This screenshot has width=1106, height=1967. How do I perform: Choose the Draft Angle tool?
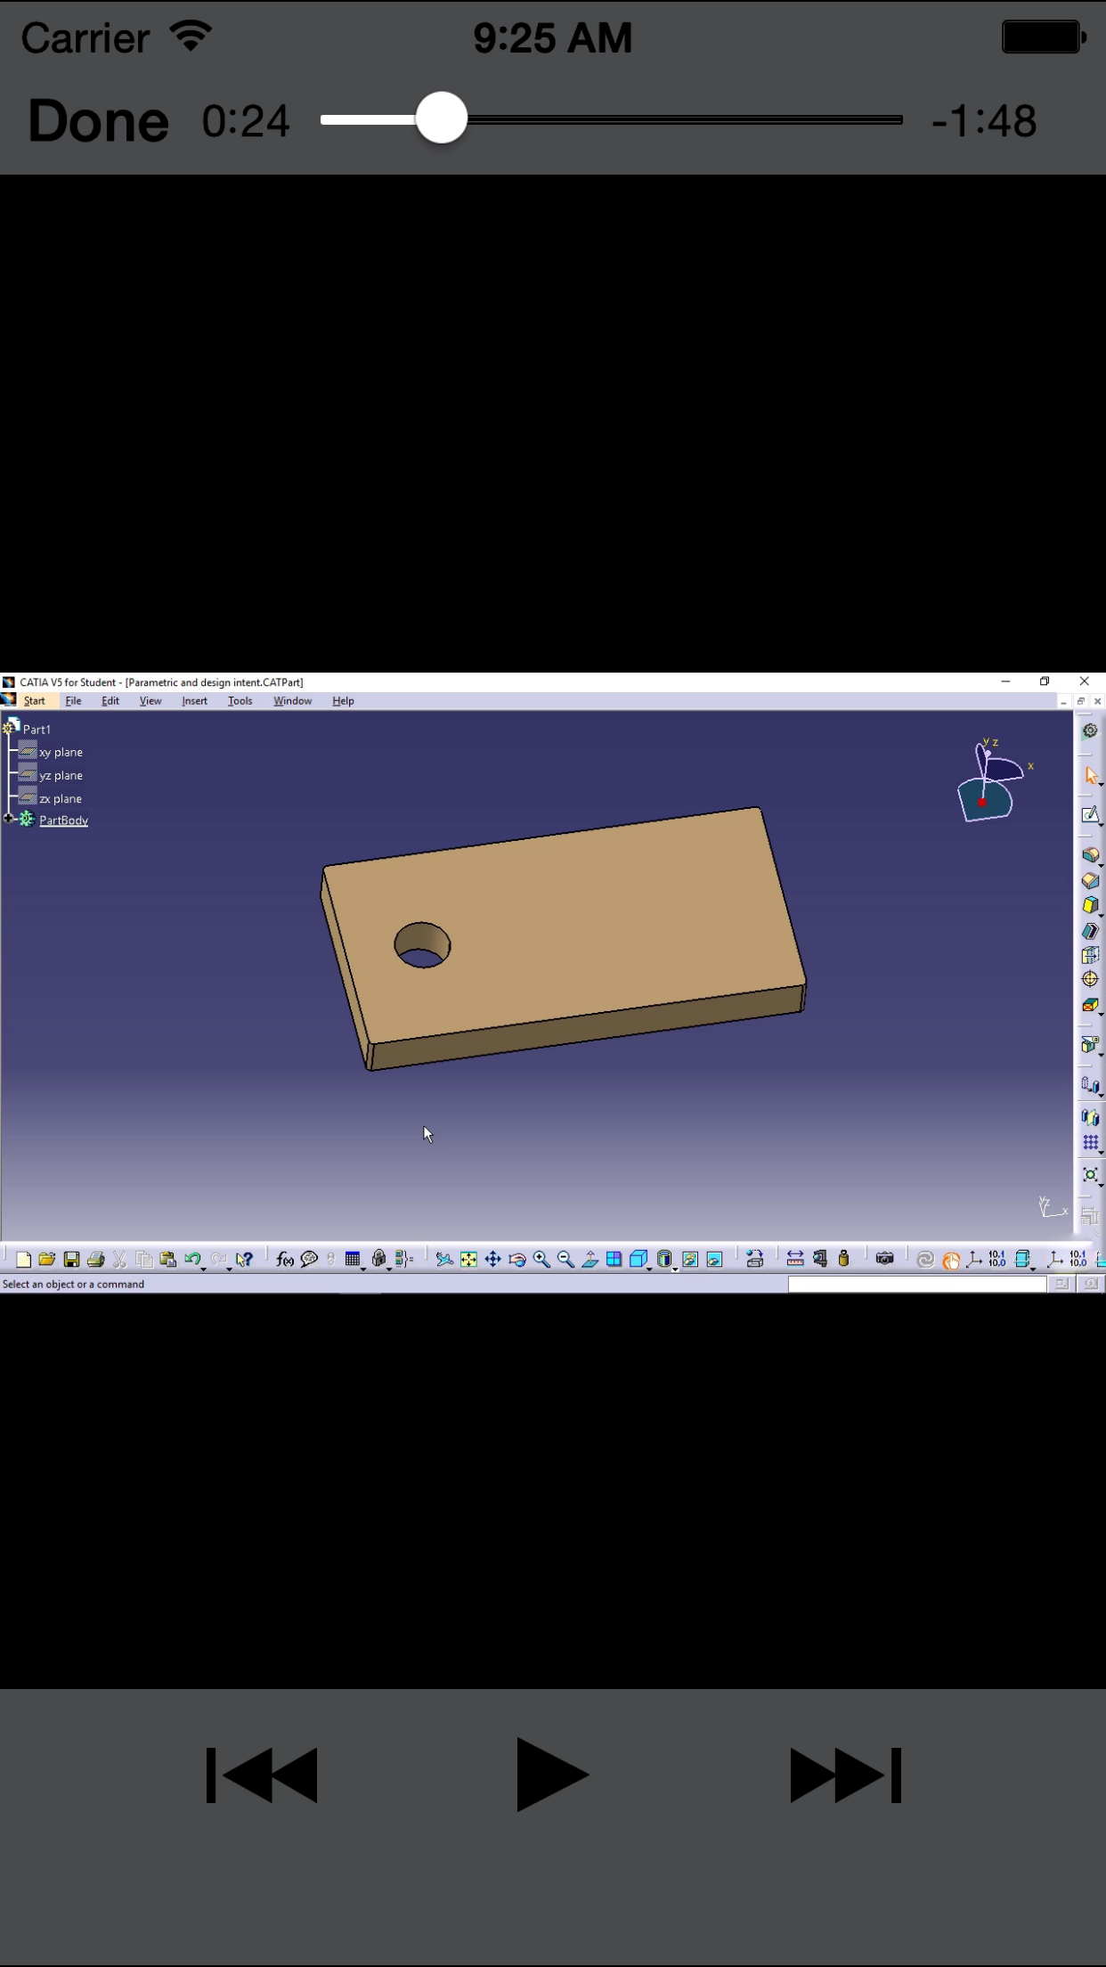click(x=1090, y=905)
